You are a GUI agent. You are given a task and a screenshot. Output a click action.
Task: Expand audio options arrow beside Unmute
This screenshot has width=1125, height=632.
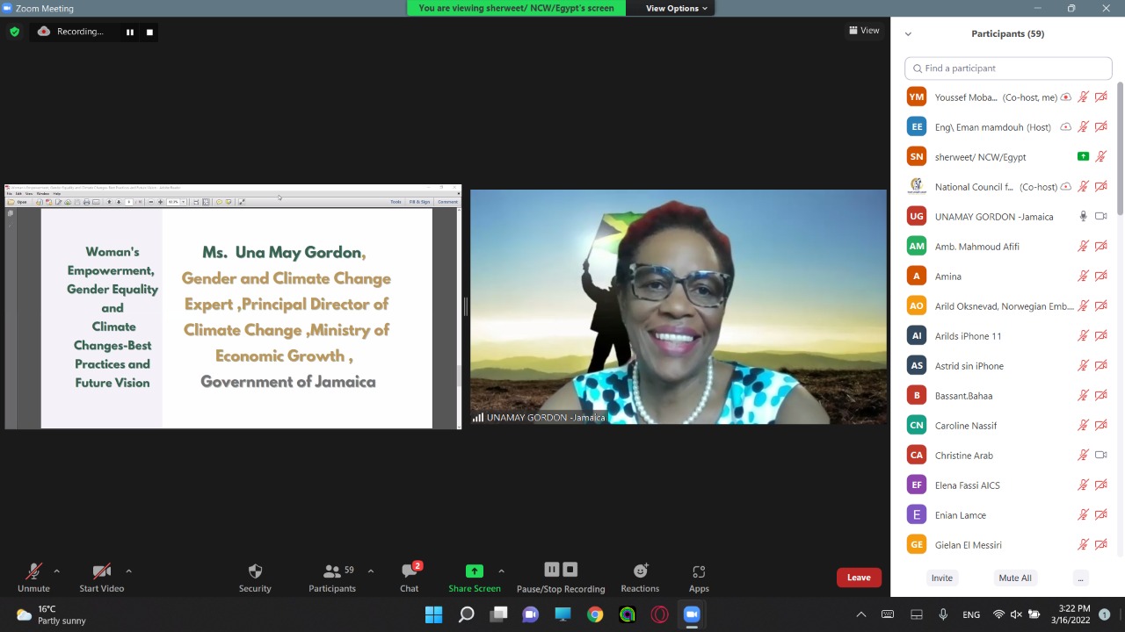(x=57, y=571)
